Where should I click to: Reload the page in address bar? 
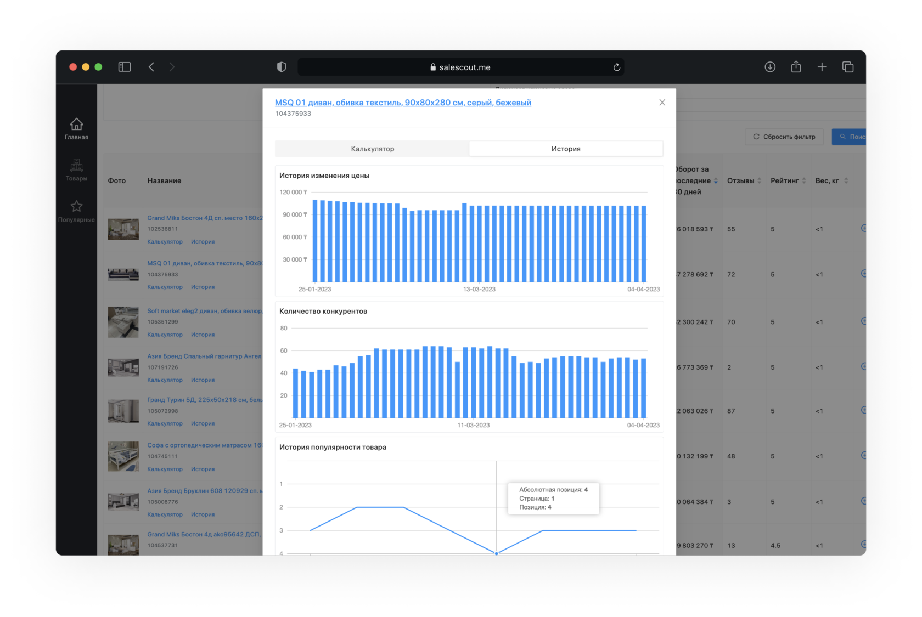(x=616, y=67)
